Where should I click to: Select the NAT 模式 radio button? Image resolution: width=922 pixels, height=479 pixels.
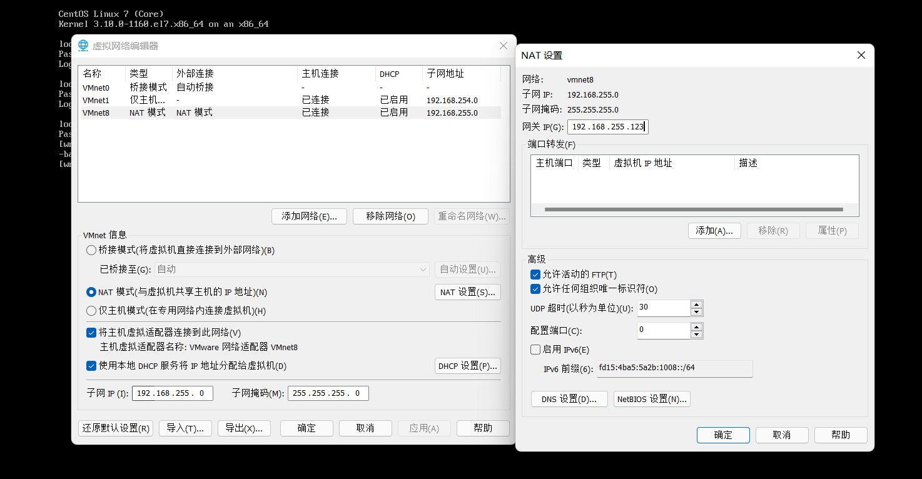pyautogui.click(x=91, y=292)
